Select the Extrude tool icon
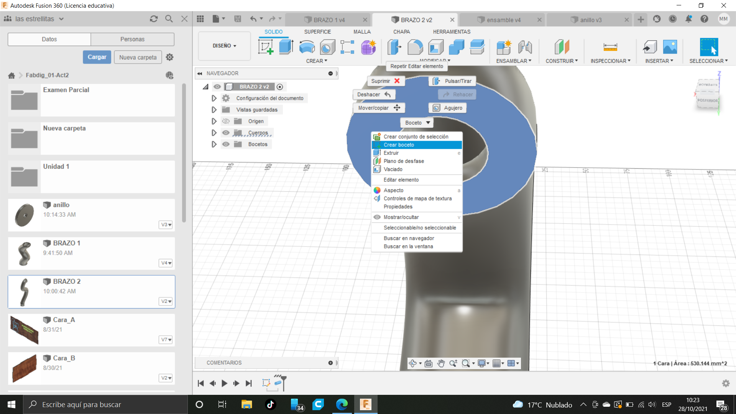Screen dimensions: 736x414 (x=286, y=47)
